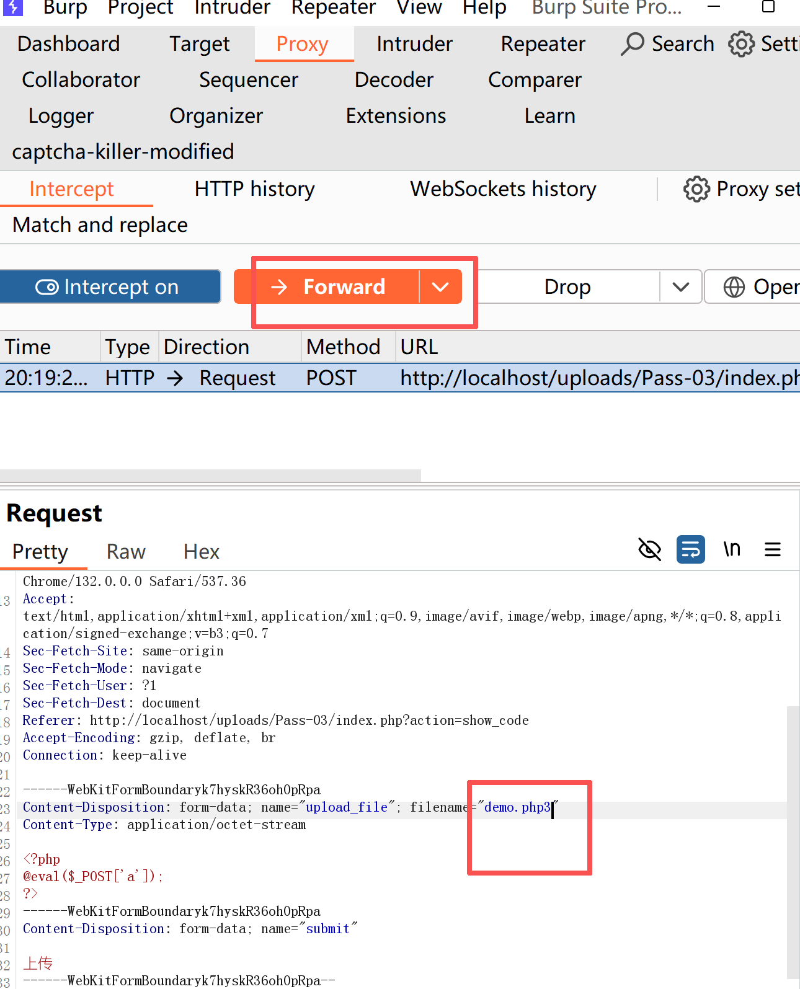Switch to the Target tab
Viewport: 800px width, 989px height.
(x=200, y=44)
